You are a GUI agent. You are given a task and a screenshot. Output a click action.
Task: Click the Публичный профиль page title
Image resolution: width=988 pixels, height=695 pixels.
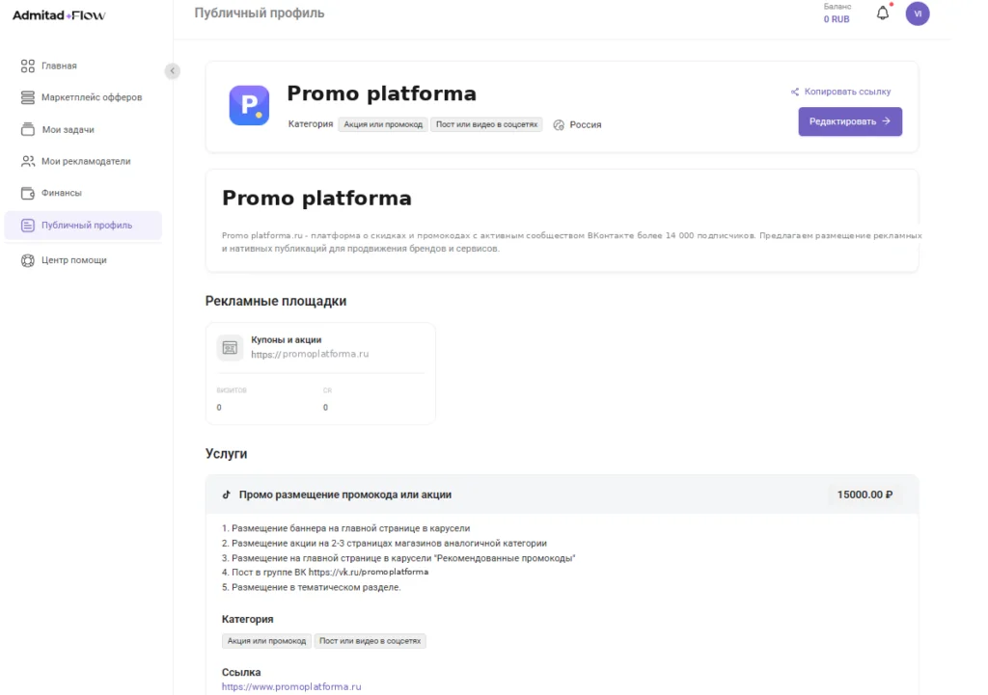[x=260, y=13]
